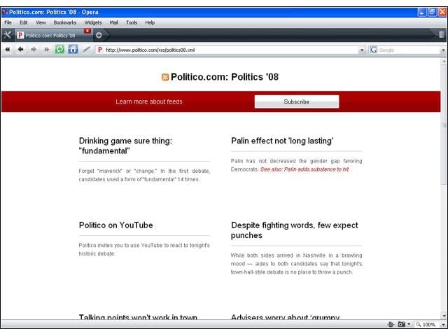Open the Help menu
The image size is (448, 336).
pyautogui.click(x=150, y=22)
